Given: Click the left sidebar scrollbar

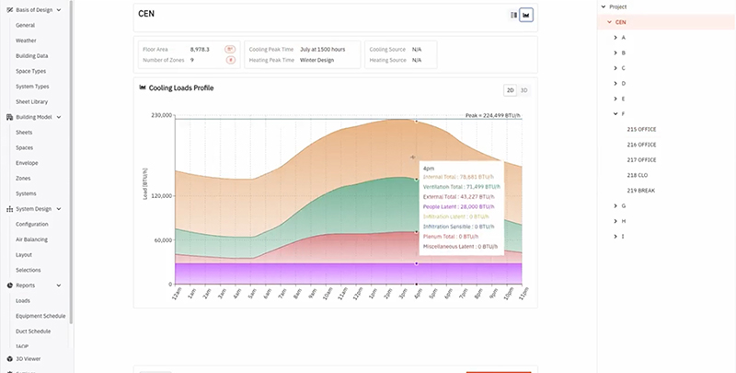Looking at the screenshot, I should point(72,161).
